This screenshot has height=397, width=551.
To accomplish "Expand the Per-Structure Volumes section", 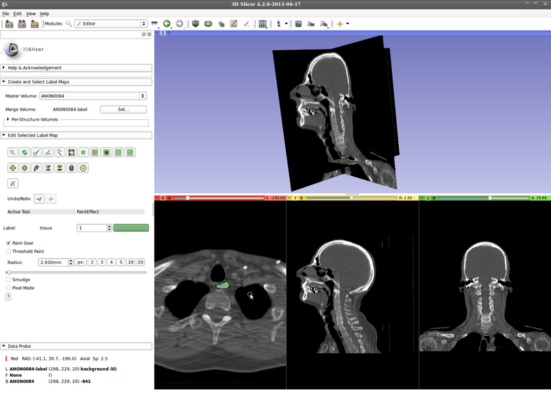I will tap(8, 119).
